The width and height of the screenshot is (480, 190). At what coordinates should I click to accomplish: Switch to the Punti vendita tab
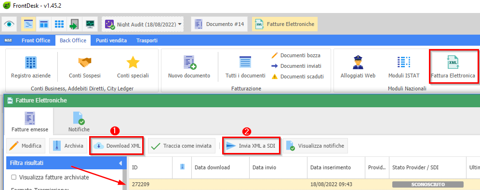click(111, 40)
